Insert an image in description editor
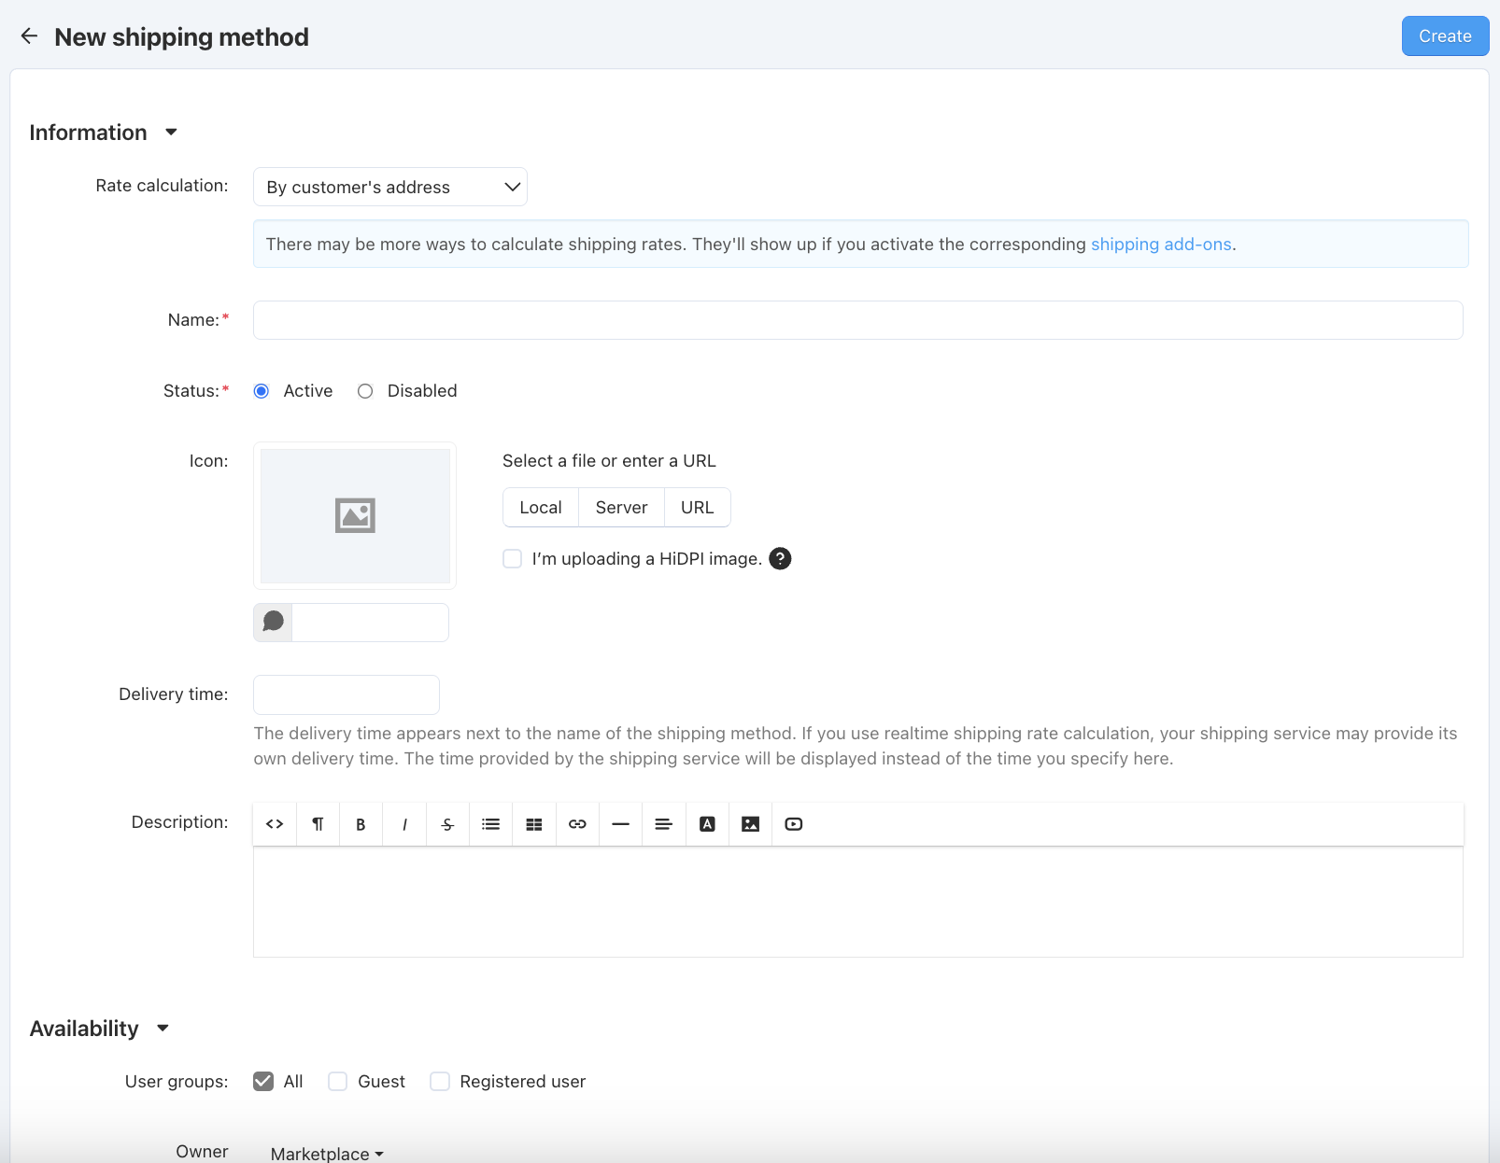 pyautogui.click(x=750, y=824)
